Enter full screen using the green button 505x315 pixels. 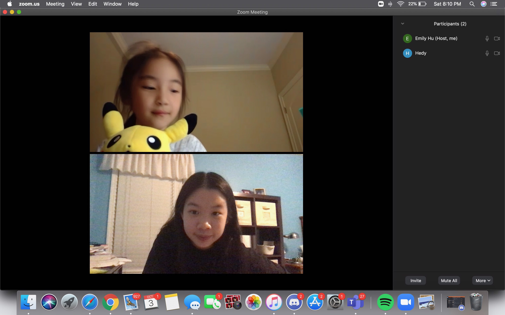coord(19,12)
